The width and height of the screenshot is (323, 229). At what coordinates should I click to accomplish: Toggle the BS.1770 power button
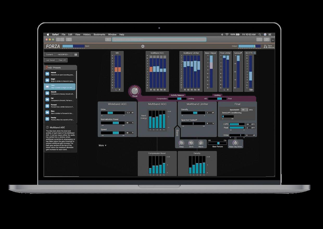point(255,53)
